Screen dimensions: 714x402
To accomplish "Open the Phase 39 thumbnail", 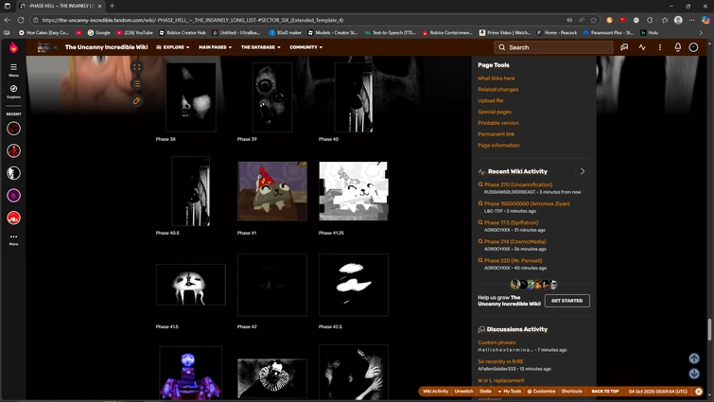I will 272,97.
